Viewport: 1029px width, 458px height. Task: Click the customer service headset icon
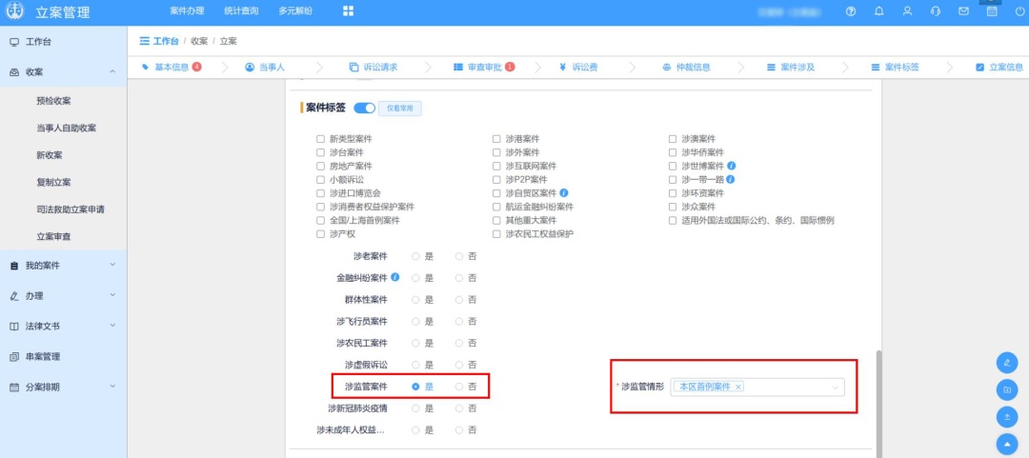(x=935, y=10)
